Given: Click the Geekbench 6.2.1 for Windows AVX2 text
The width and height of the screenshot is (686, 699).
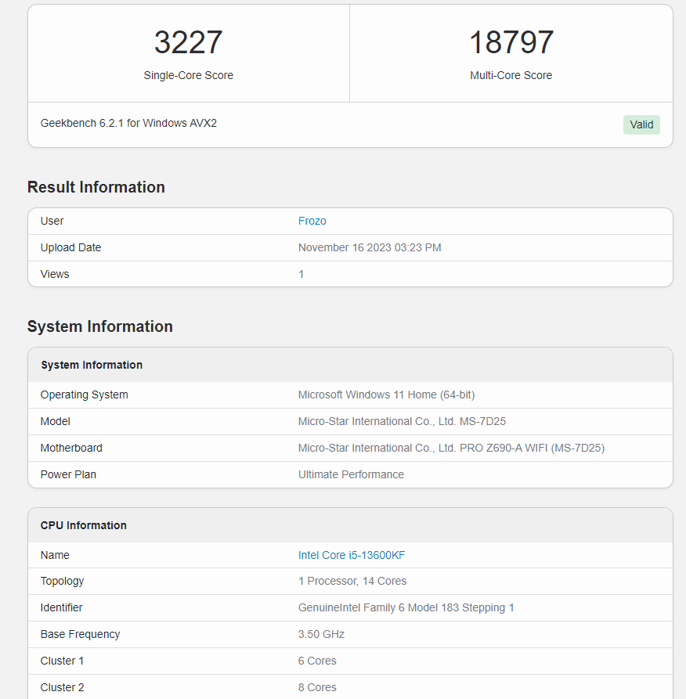Looking at the screenshot, I should point(128,123).
